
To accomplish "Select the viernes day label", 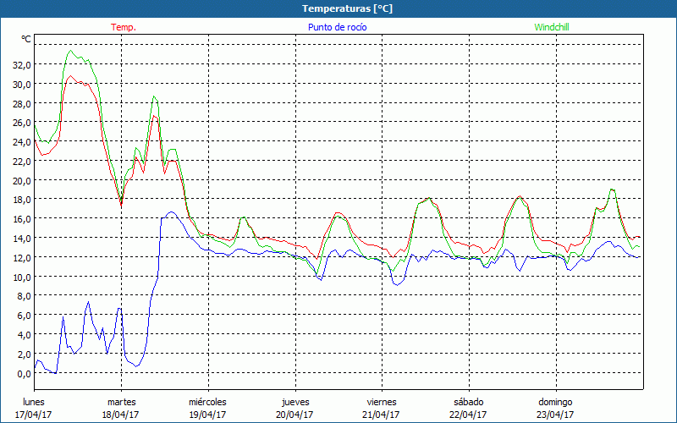I will (382, 402).
